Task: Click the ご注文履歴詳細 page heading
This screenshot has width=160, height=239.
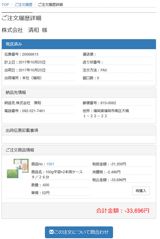Action: (x=22, y=18)
